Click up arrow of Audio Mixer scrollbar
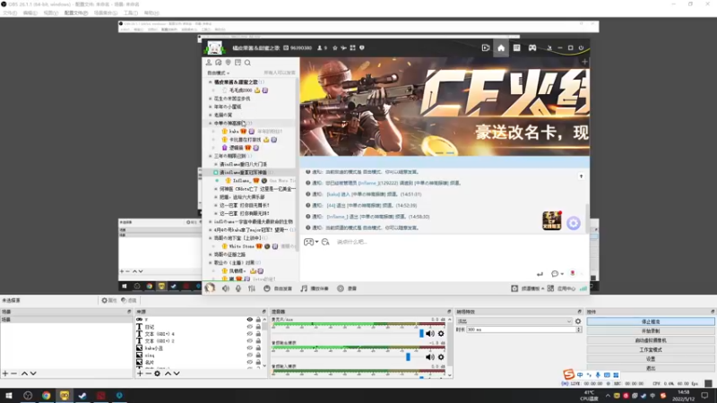Viewport: 717px width, 403px height. click(x=450, y=320)
